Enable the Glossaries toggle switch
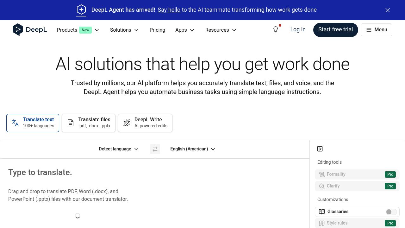The height and width of the screenshot is (228, 405). (x=391, y=212)
